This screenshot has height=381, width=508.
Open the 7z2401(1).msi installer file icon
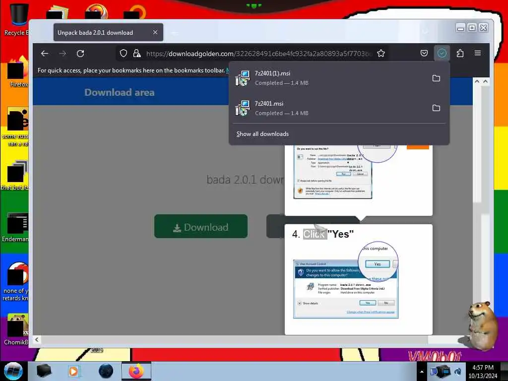click(x=243, y=78)
